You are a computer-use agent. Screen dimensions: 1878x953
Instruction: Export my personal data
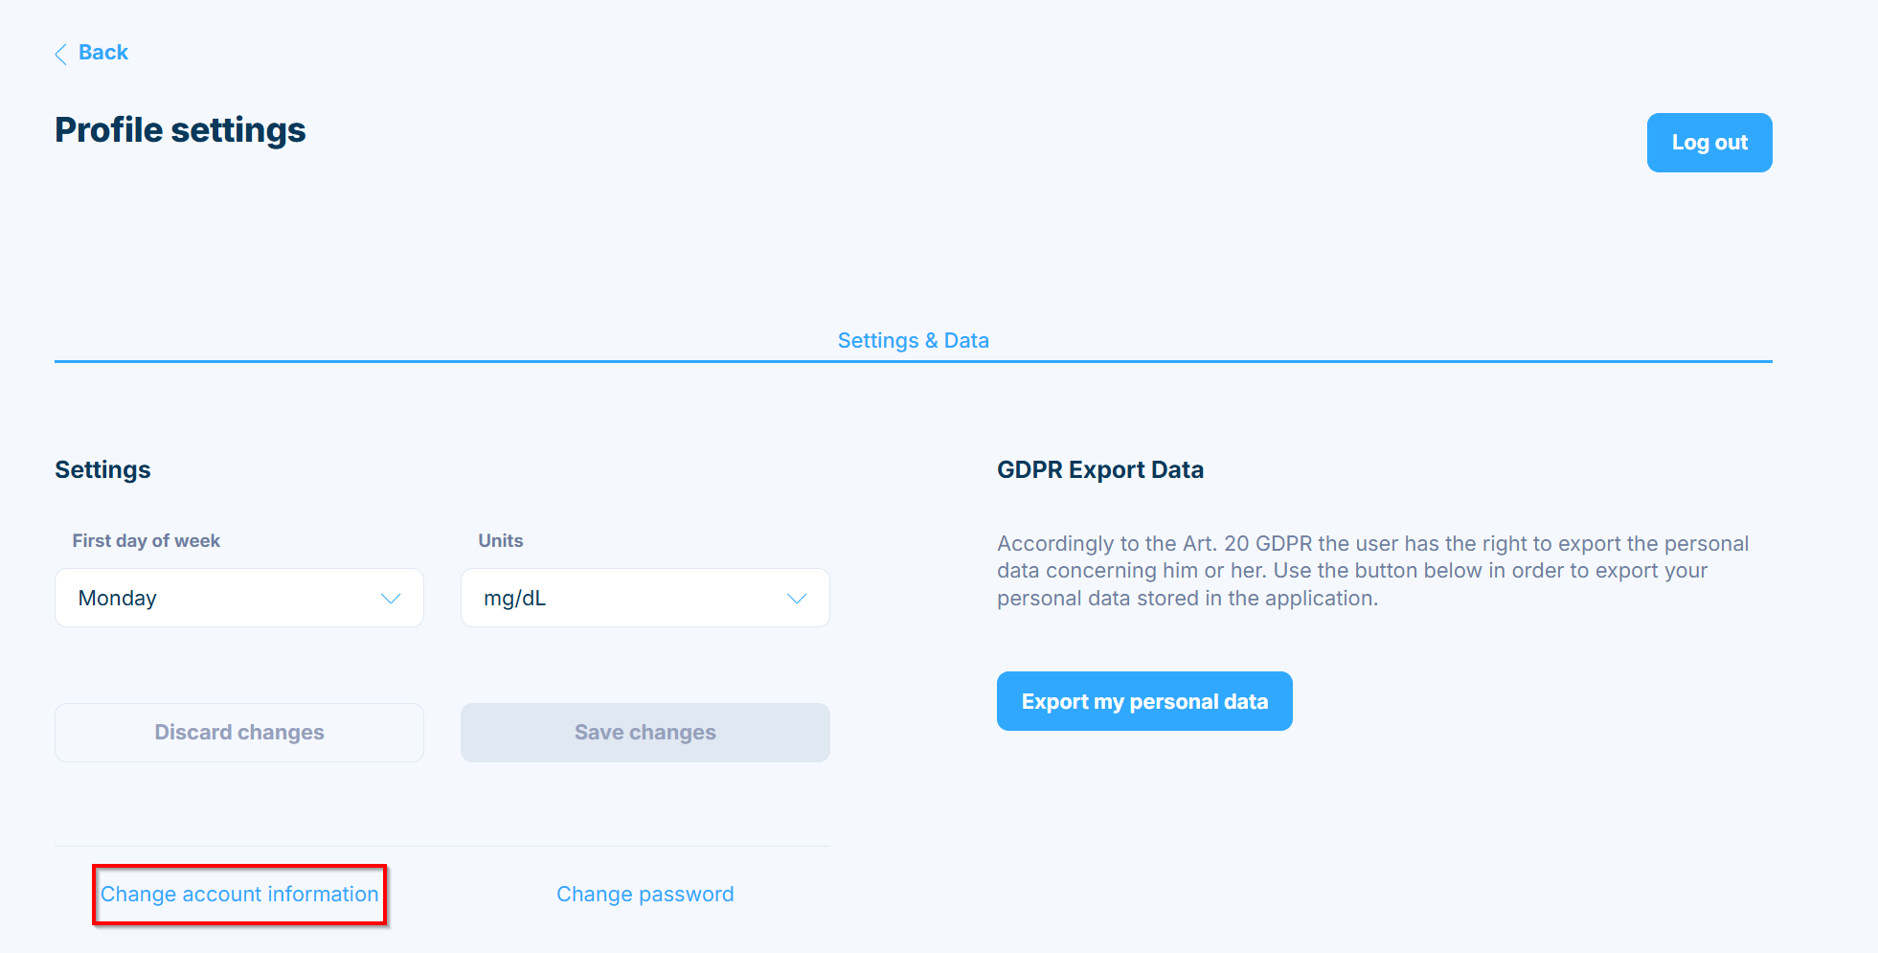click(1144, 701)
